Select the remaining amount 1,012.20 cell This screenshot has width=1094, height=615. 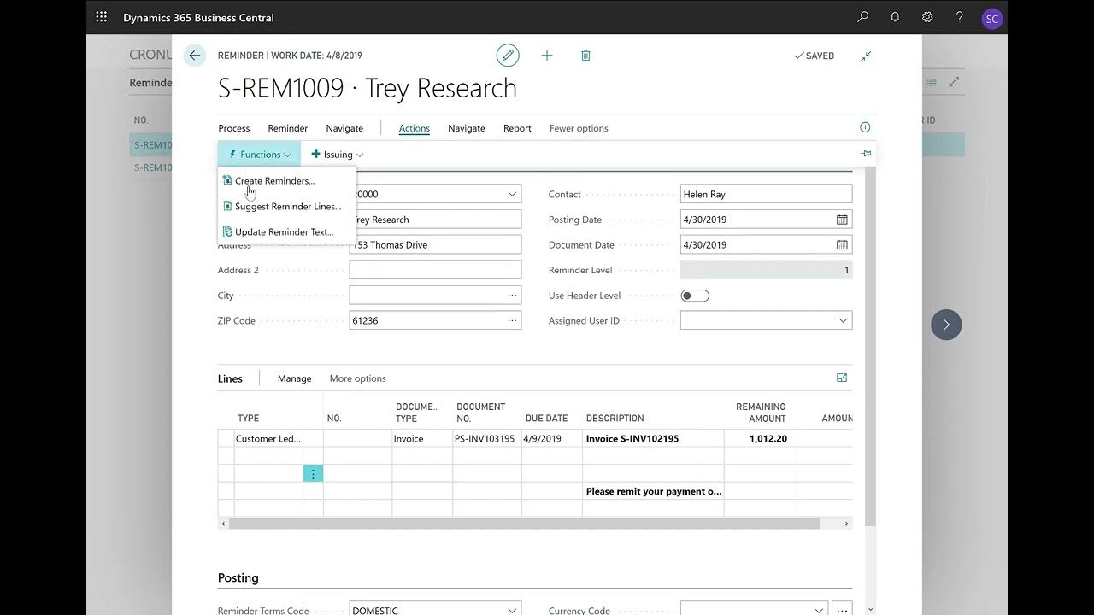tap(761, 438)
